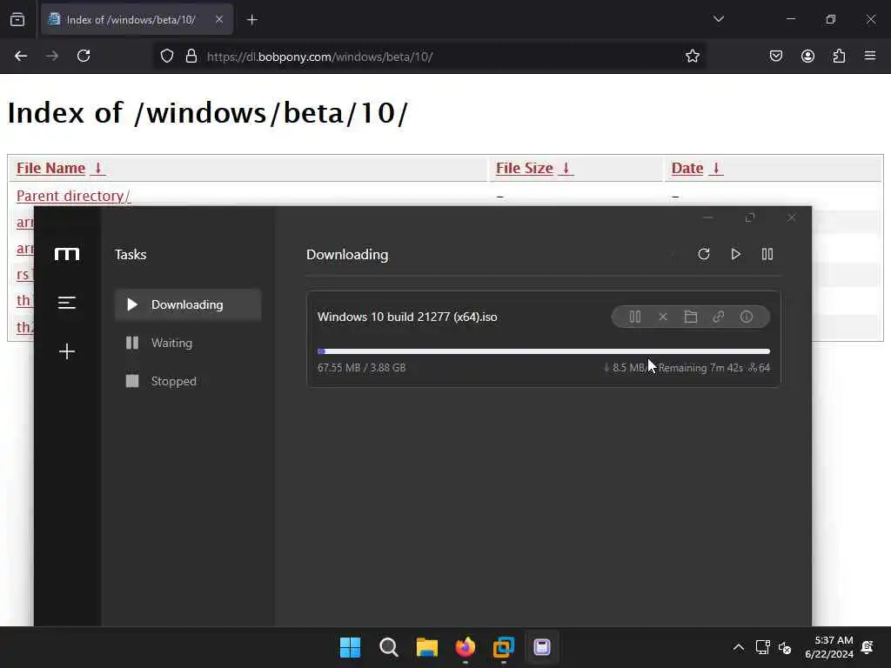
Task: Click the 67.55 MB / 3.88 GB size text
Action: [361, 368]
